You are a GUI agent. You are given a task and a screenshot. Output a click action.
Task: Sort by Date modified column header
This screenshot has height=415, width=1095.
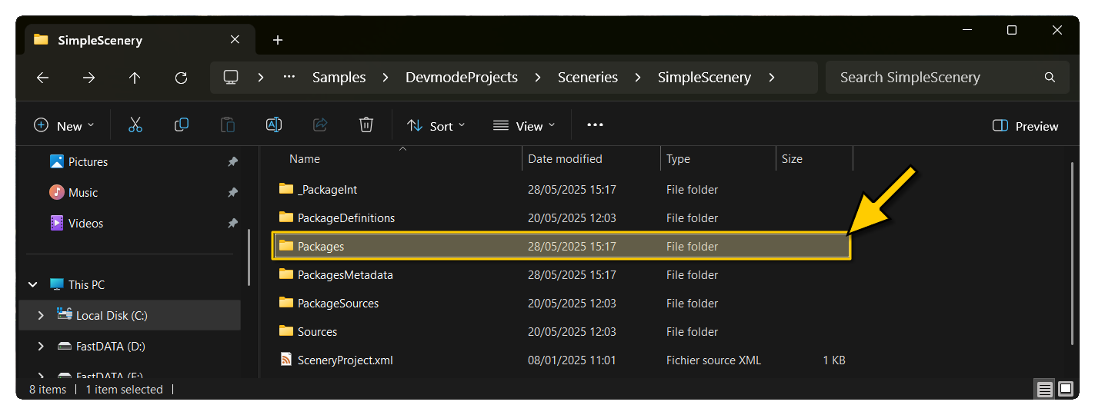tap(565, 159)
